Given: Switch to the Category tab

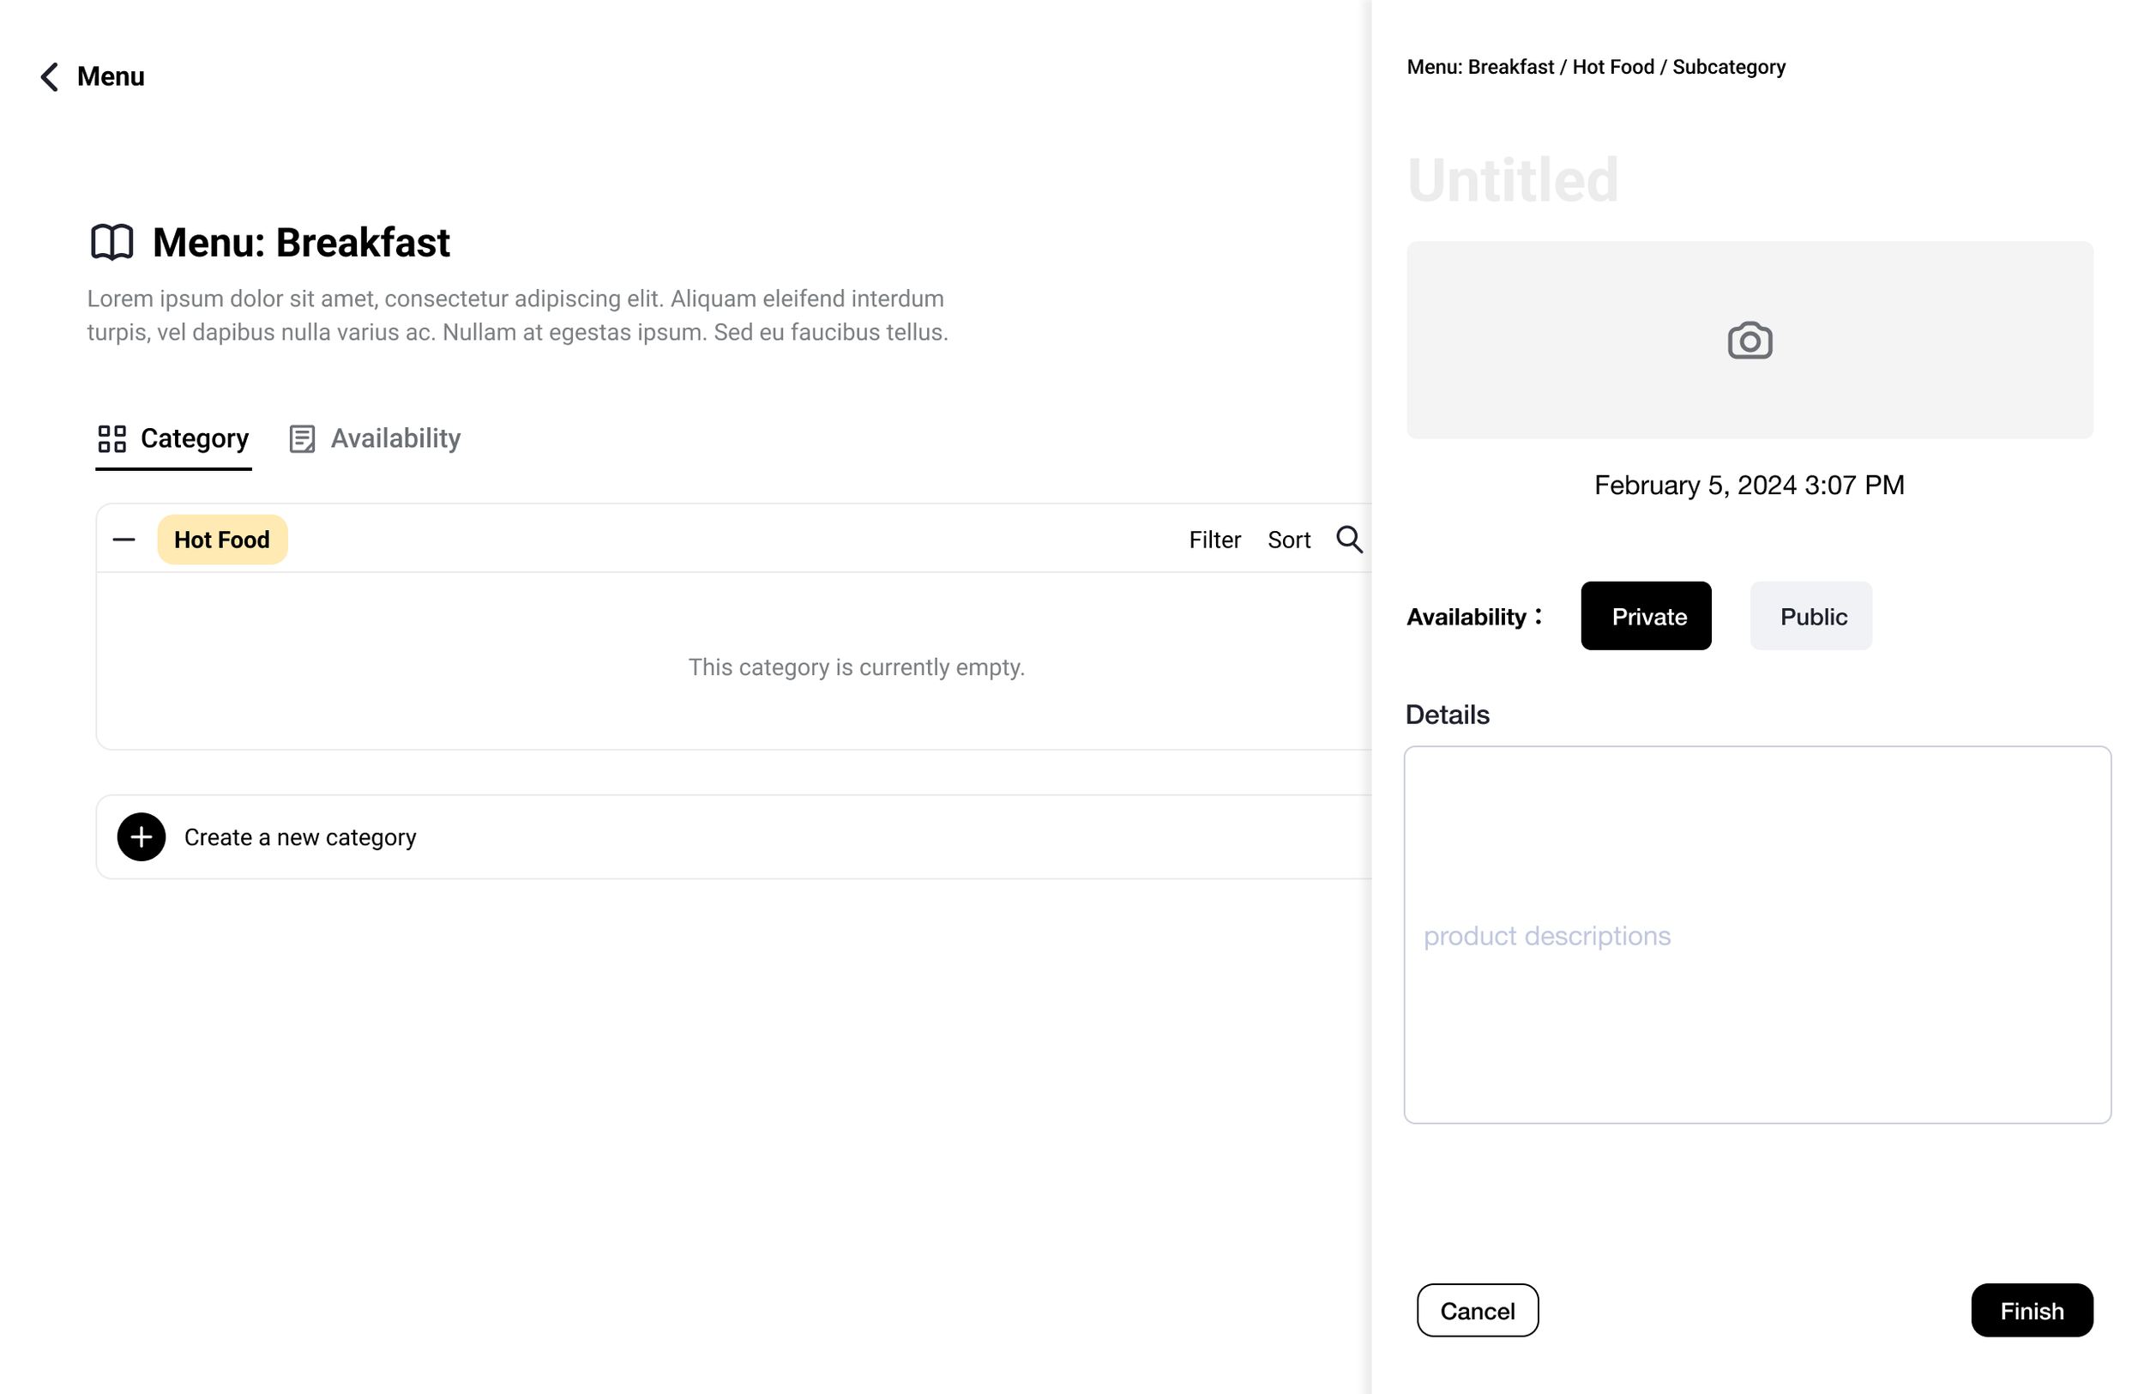Looking at the screenshot, I should pyautogui.click(x=194, y=439).
